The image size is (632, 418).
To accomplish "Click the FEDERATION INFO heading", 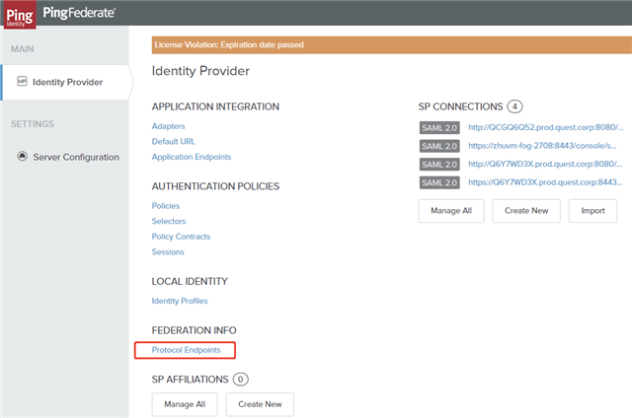I will coord(194,330).
